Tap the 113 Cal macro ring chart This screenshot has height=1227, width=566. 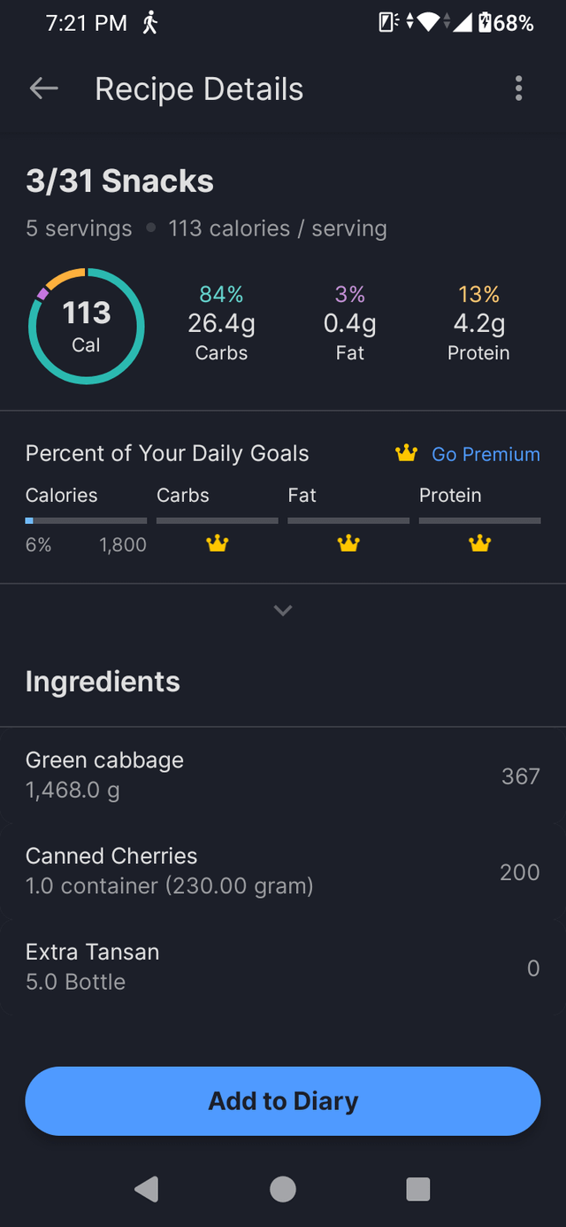[86, 326]
